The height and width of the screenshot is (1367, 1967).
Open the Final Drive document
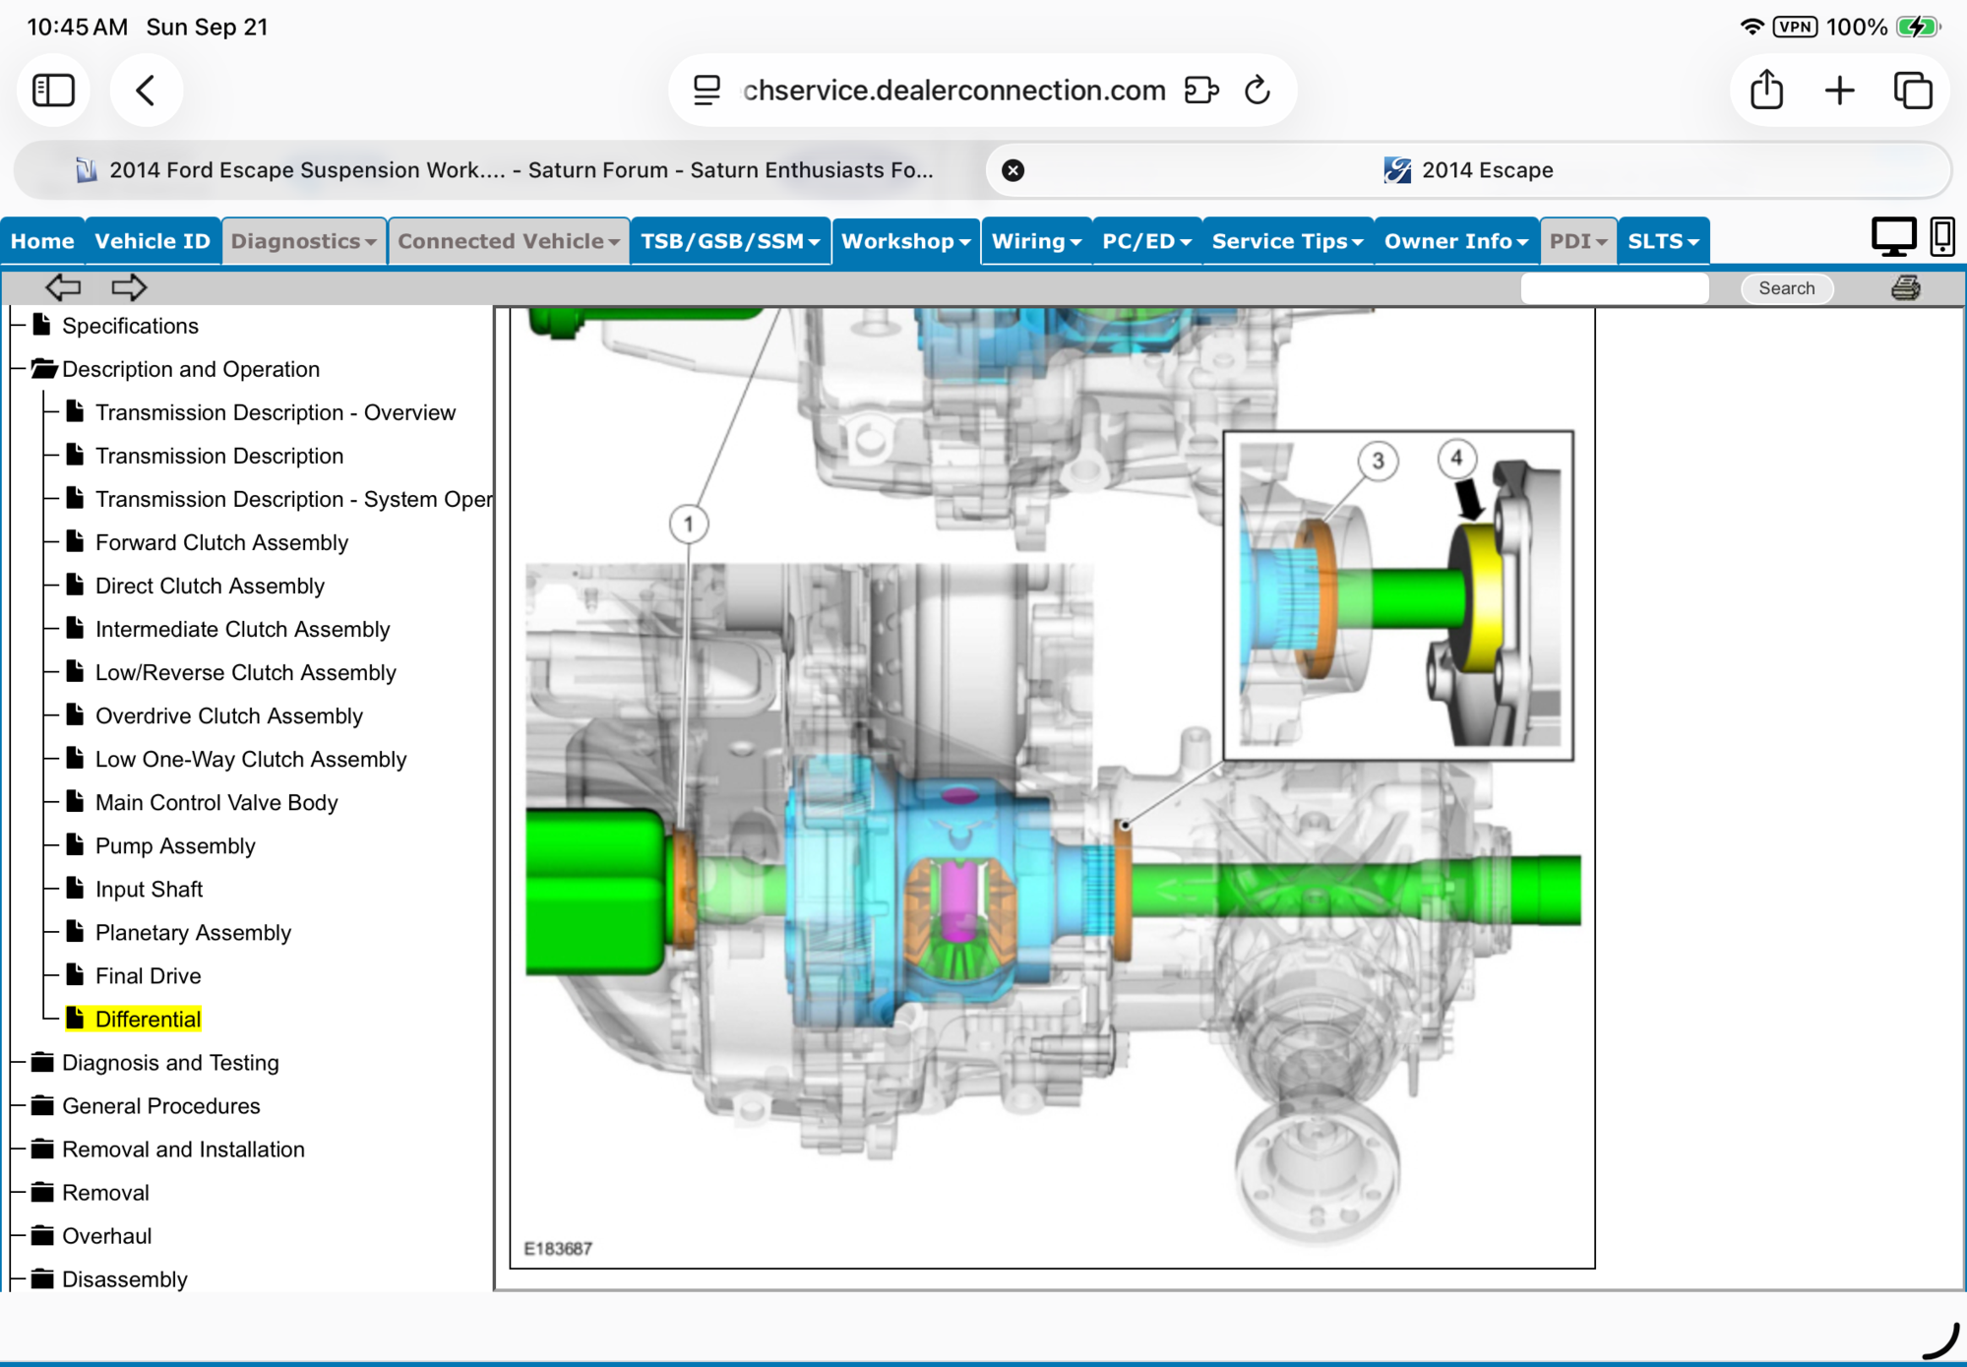(148, 976)
